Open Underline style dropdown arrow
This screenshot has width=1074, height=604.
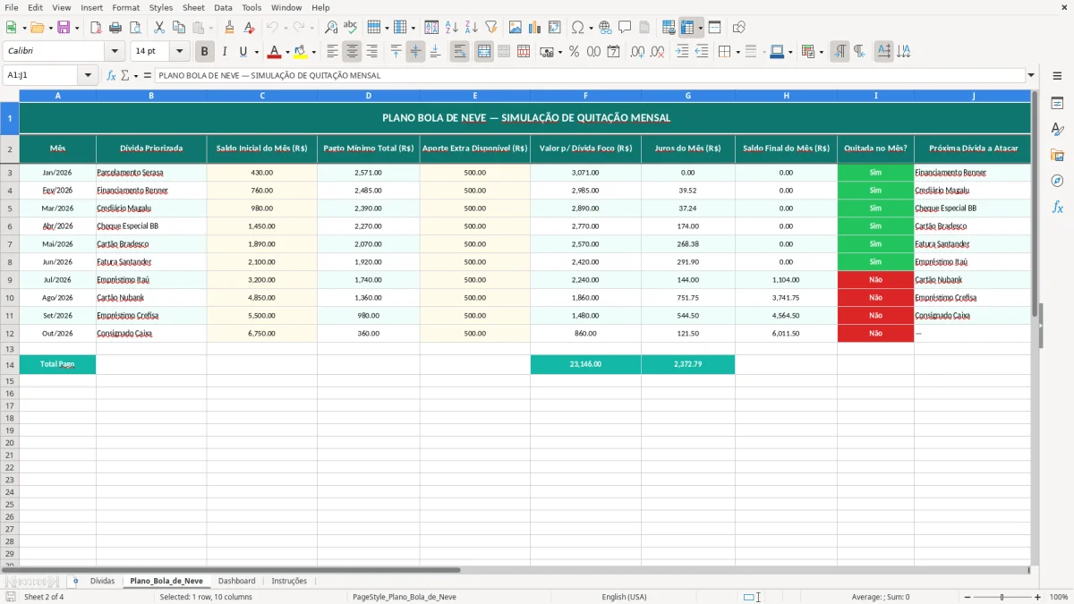tap(256, 52)
